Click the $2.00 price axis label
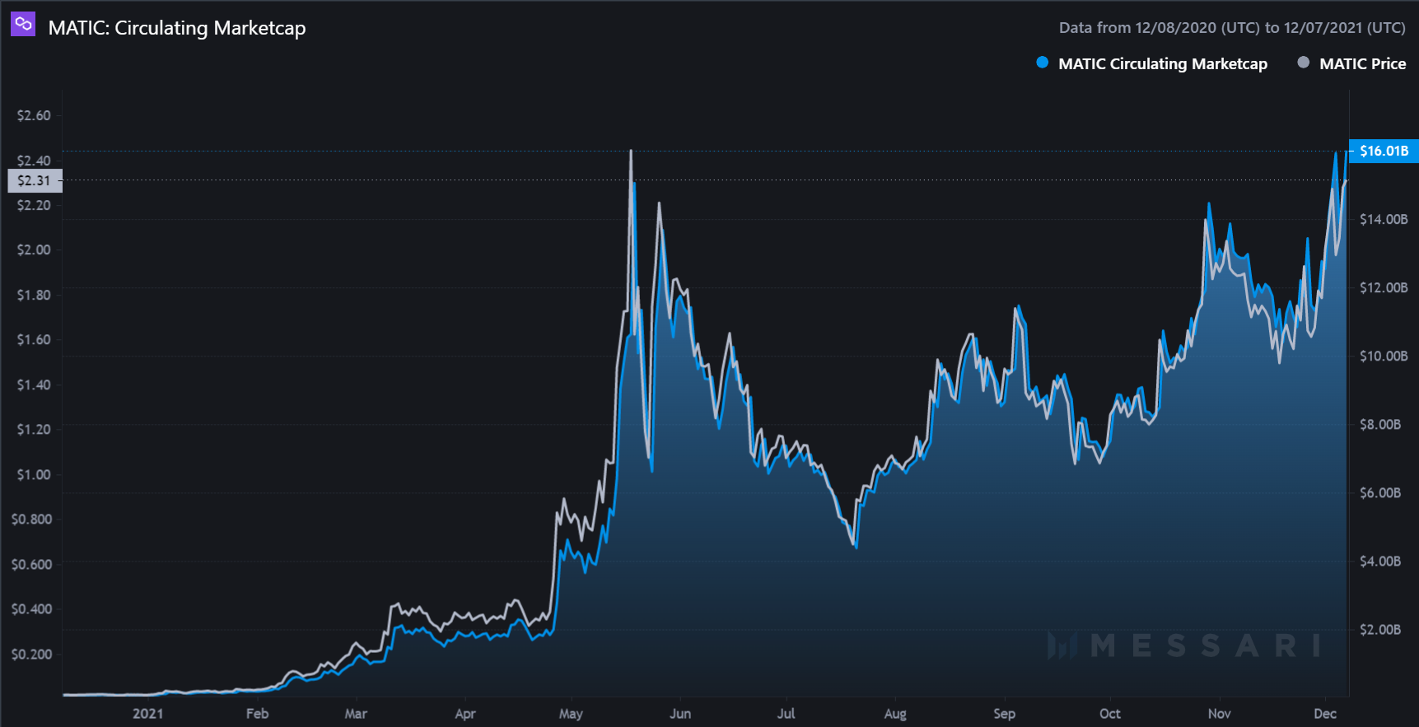Viewport: 1419px width, 727px height. pos(34,249)
